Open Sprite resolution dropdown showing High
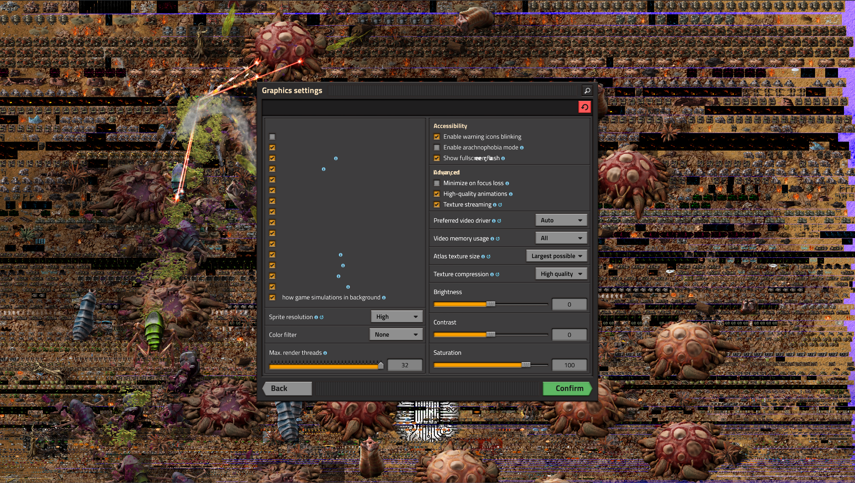 [x=397, y=317]
